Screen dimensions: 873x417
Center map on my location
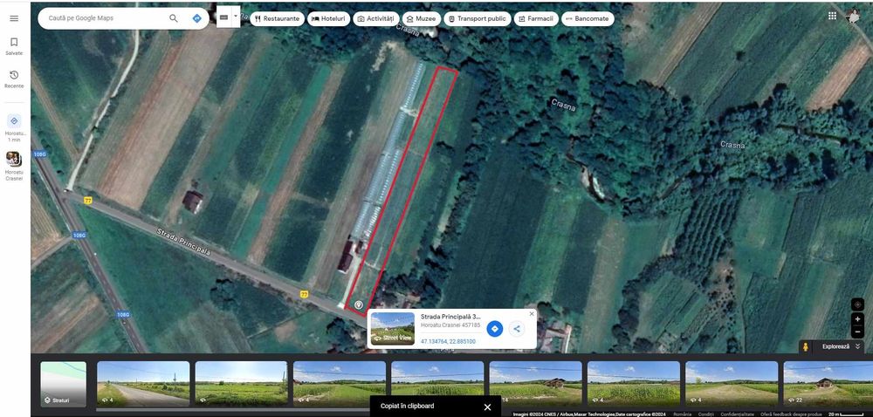pyautogui.click(x=857, y=304)
